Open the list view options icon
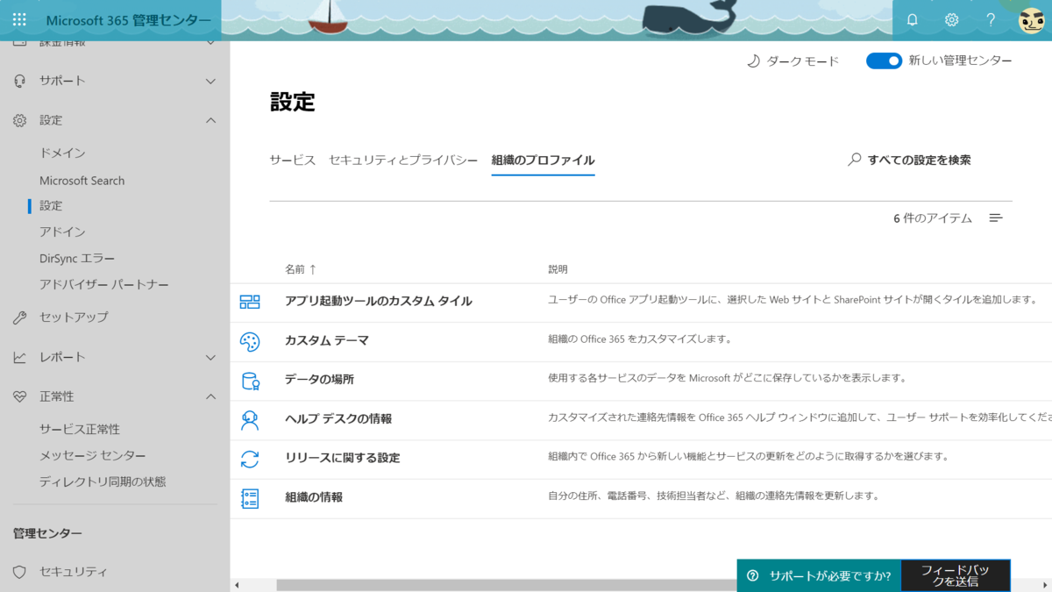The width and height of the screenshot is (1052, 592). pos(996,218)
